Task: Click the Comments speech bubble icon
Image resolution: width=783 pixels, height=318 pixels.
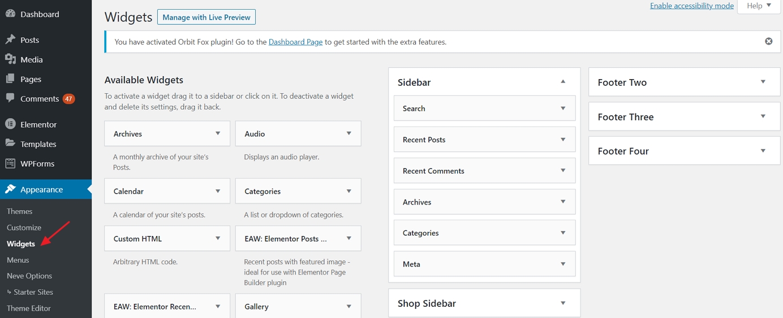Action: [10, 98]
